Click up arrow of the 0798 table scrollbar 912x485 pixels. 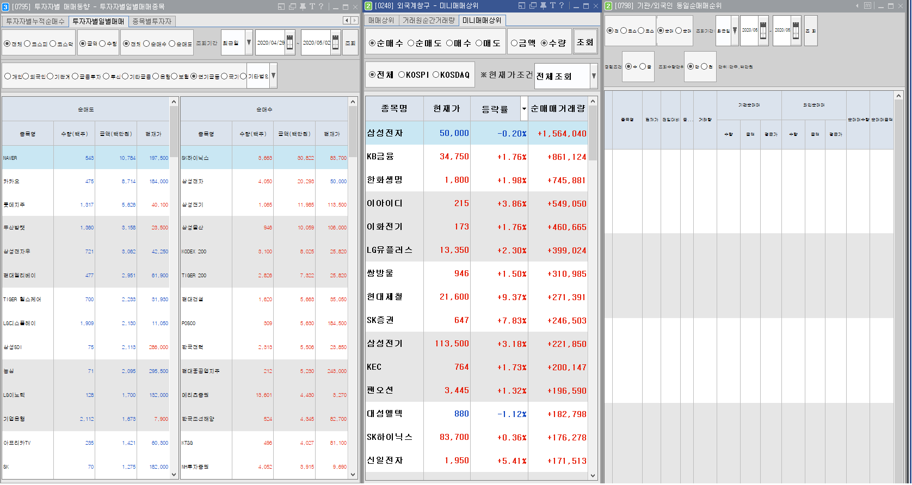coord(898,96)
